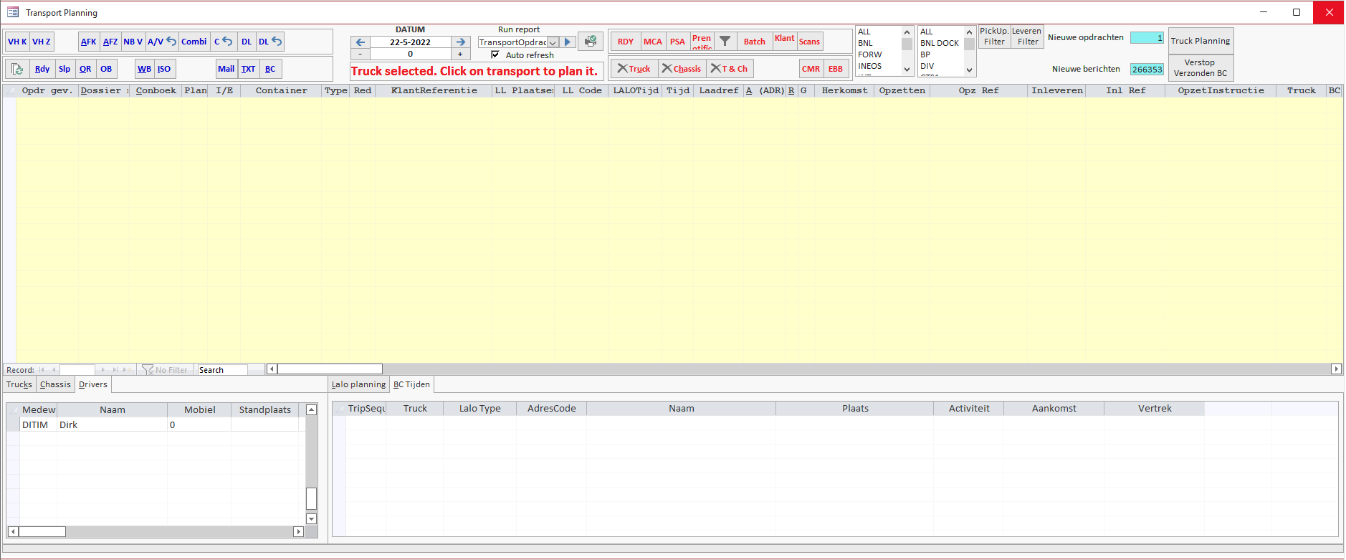Image resolution: width=1346 pixels, height=560 pixels.
Task: Open the BC Tijden tab
Action: [411, 384]
